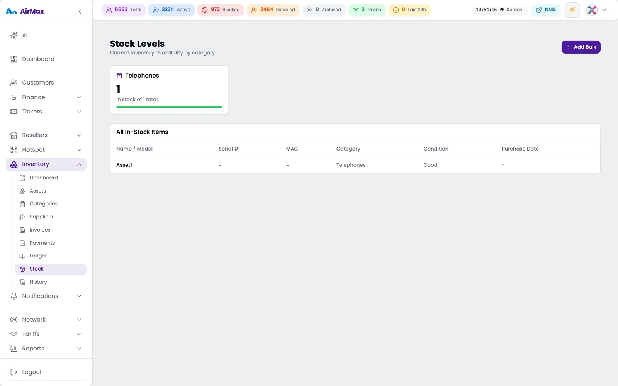Screen dimensions: 618x386
Task: Click the Telephones stock card
Action: 169,90
